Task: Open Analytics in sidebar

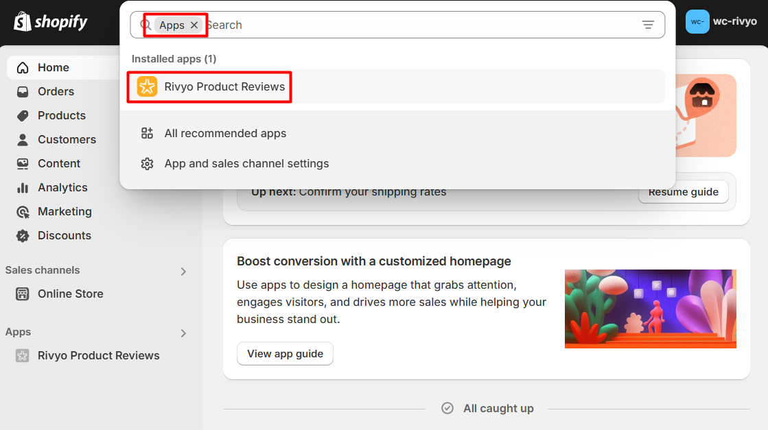Action: (62, 187)
